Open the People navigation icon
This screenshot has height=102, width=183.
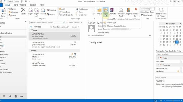point(10,96)
